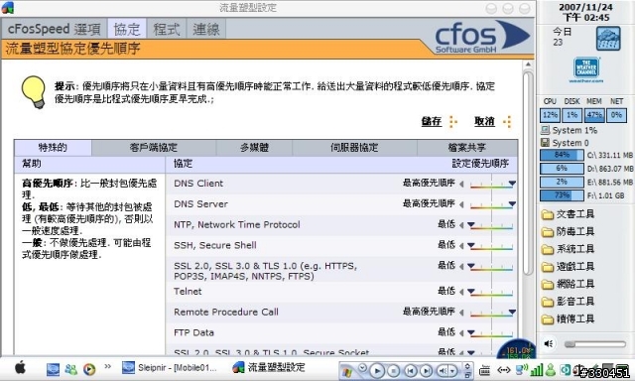Click the CPU 12% gauge

(x=550, y=115)
